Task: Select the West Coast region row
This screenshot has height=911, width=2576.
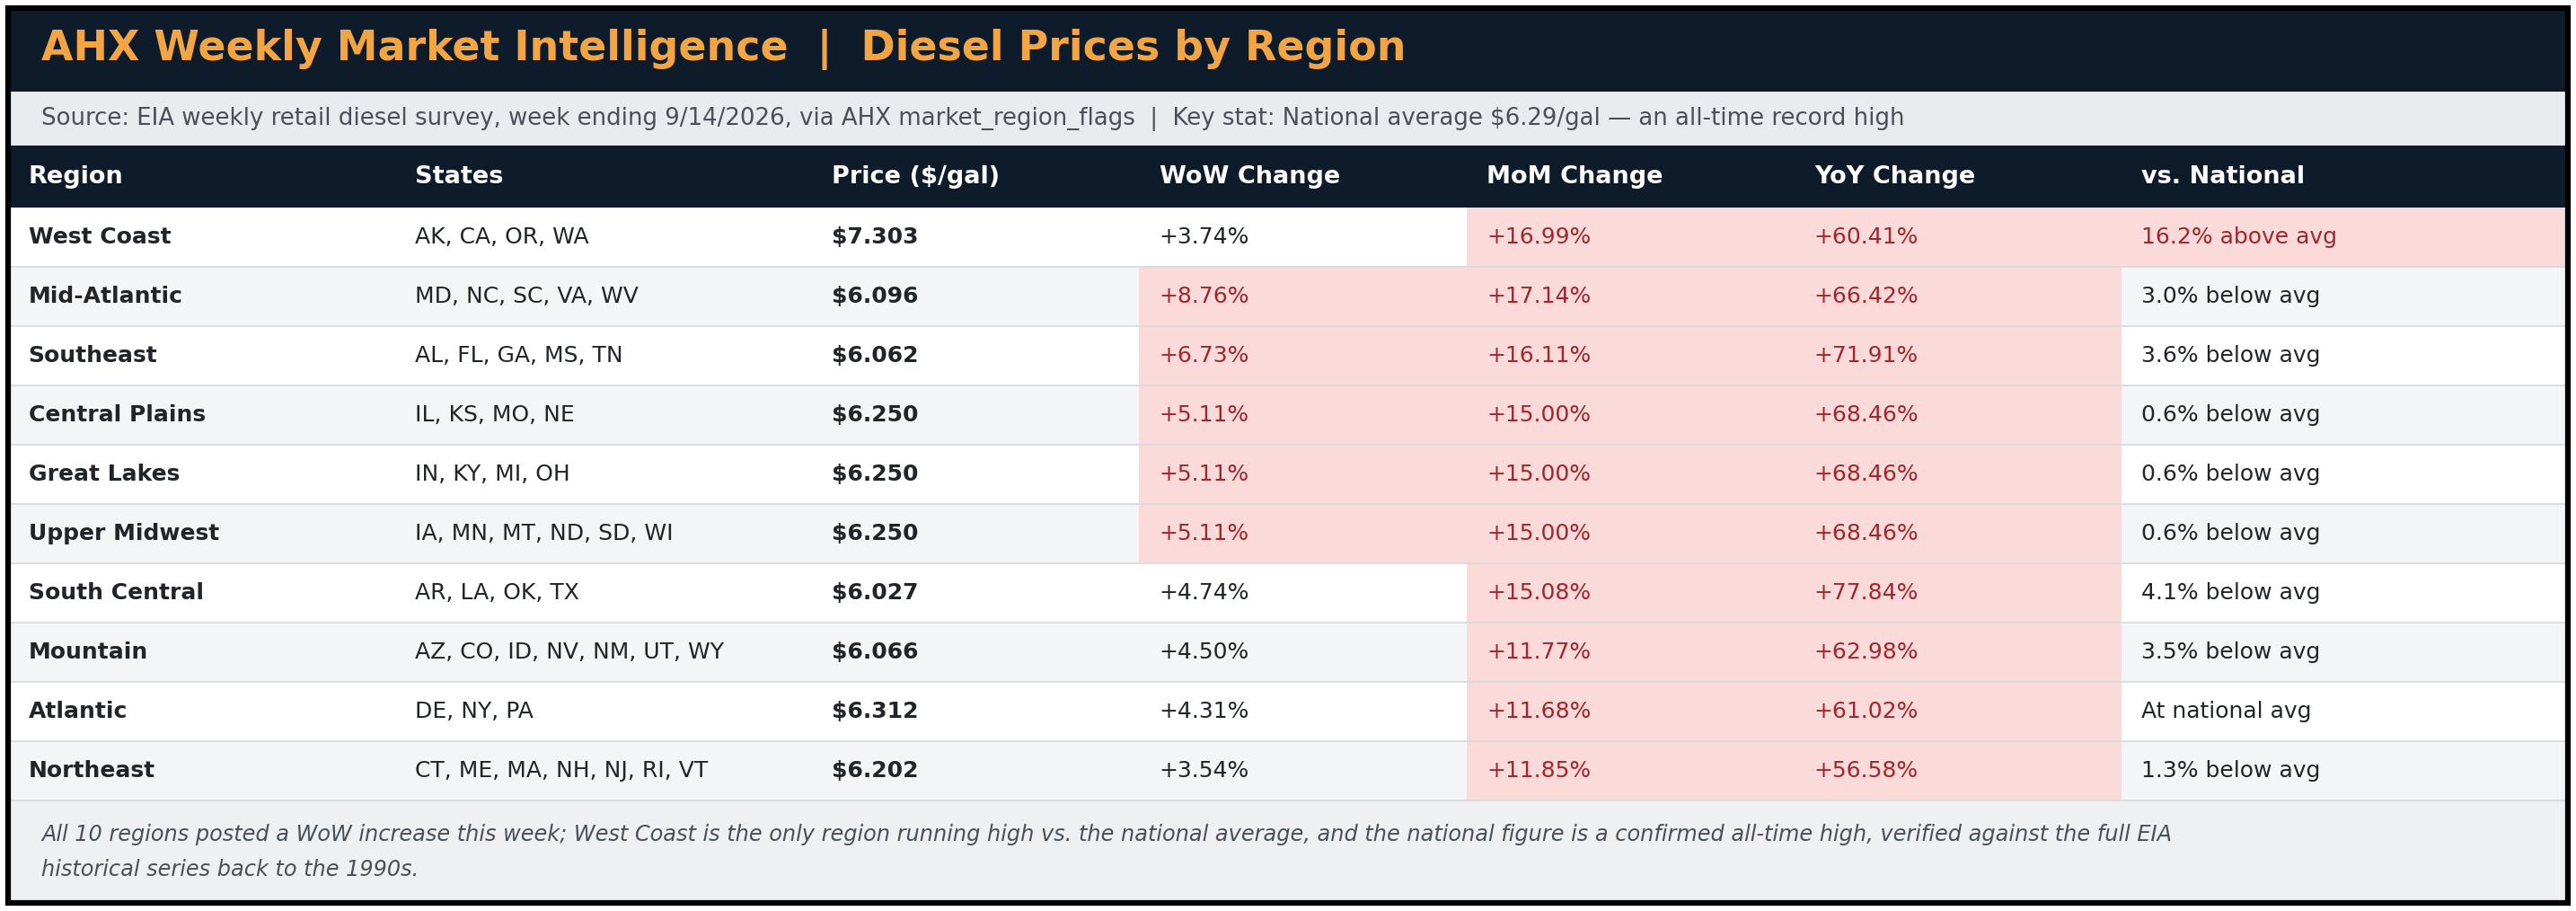Action: click(1288, 237)
